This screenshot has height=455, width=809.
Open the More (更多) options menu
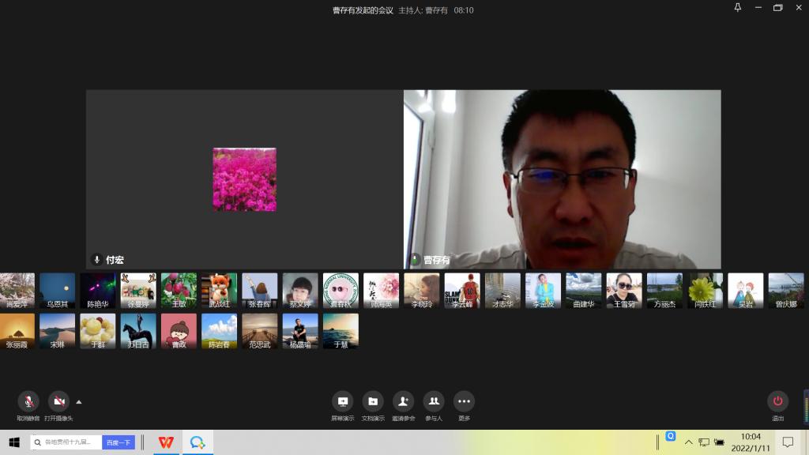464,401
